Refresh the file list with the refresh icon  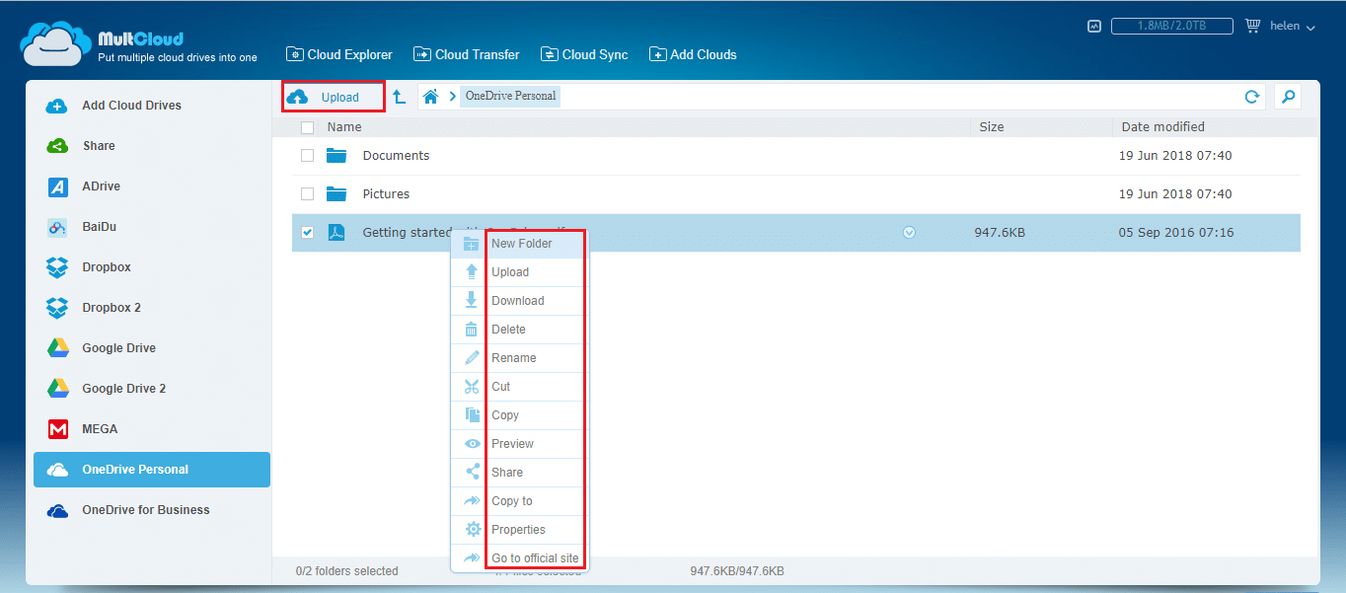[1251, 97]
